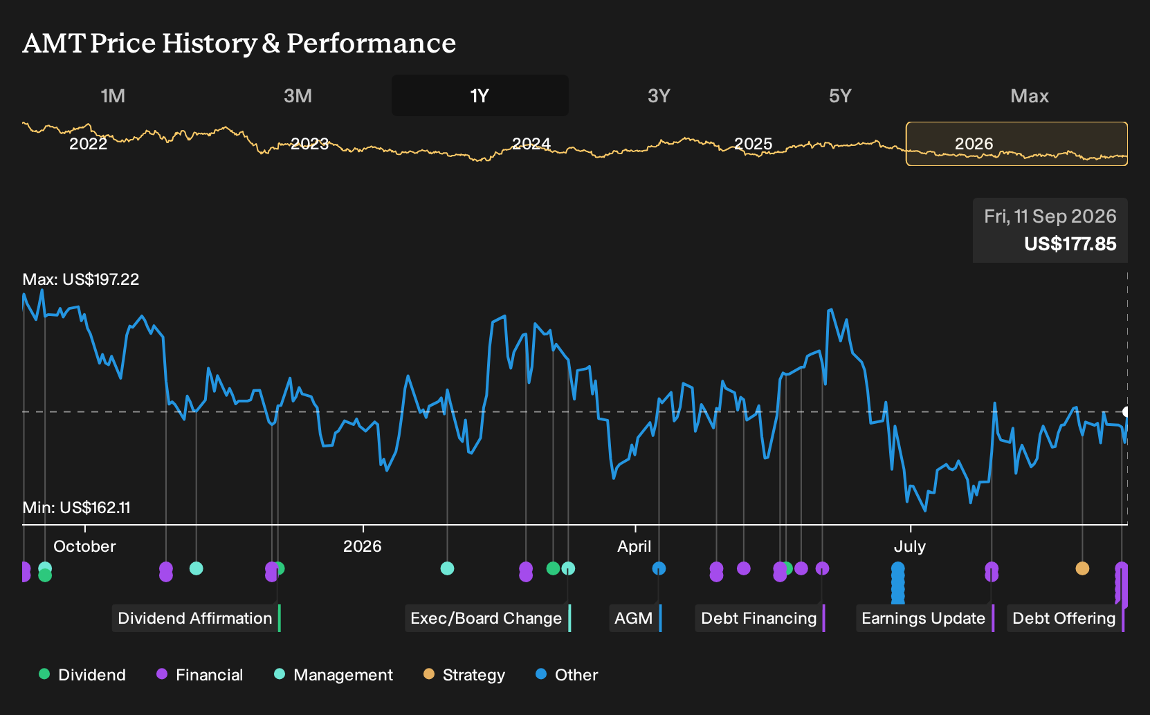Viewport: 1150px width, 715px height.
Task: Toggle the Management legend filter
Action: tap(334, 675)
